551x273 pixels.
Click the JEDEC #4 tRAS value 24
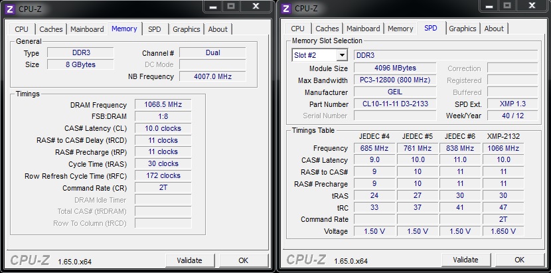(374, 195)
